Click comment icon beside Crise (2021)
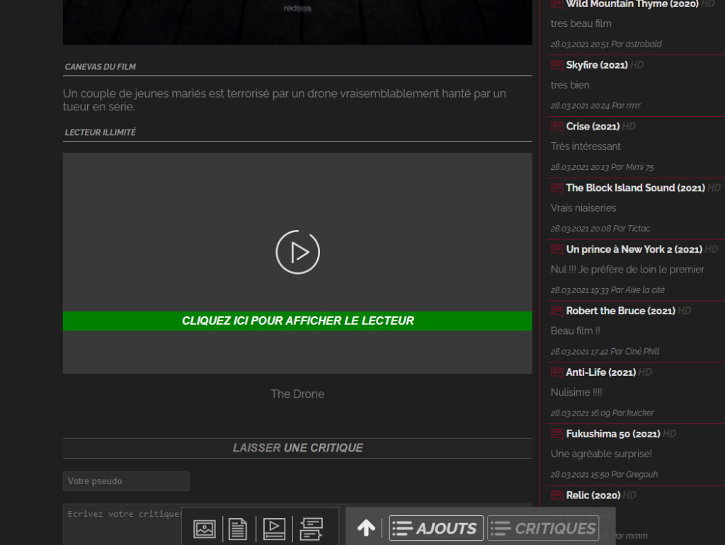725x545 pixels. pos(556,127)
